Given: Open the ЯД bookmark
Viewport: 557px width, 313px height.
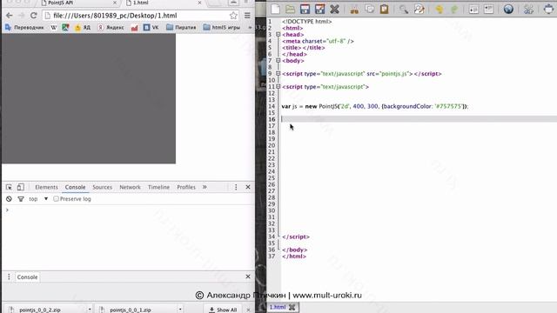Looking at the screenshot, I should (x=83, y=27).
